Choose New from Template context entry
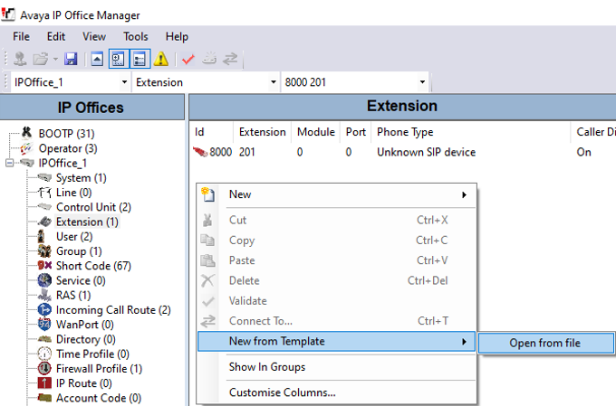Viewport: 616px width, 406px height. [x=337, y=341]
